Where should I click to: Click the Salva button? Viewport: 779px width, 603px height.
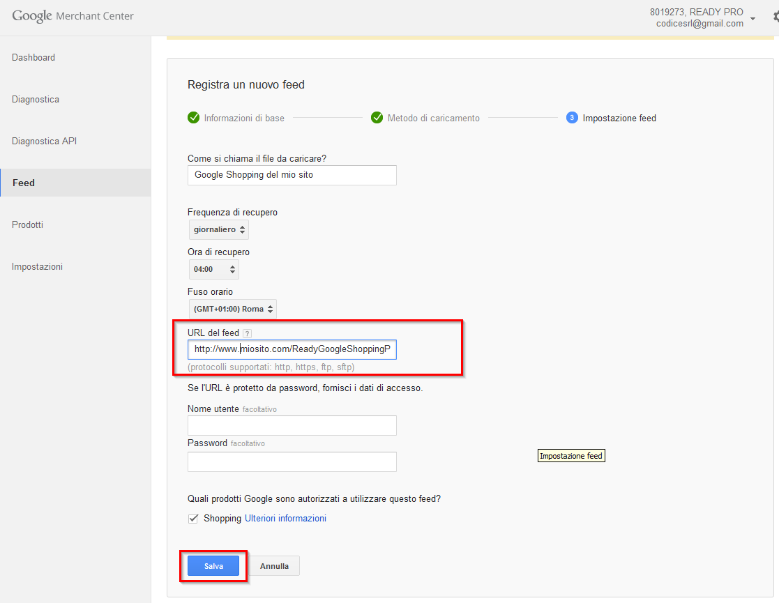pyautogui.click(x=213, y=566)
